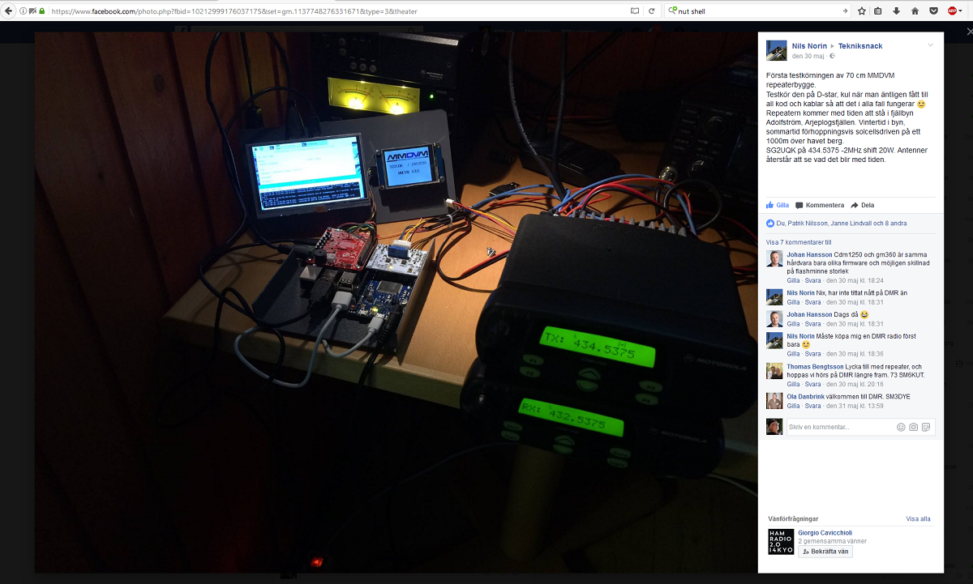The image size is (973, 584).
Task: Save the page with the Pocket icon
Action: click(933, 11)
